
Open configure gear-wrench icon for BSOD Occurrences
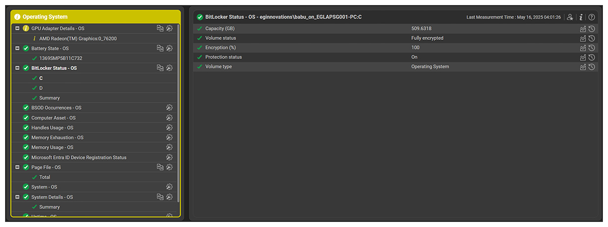tap(169, 108)
